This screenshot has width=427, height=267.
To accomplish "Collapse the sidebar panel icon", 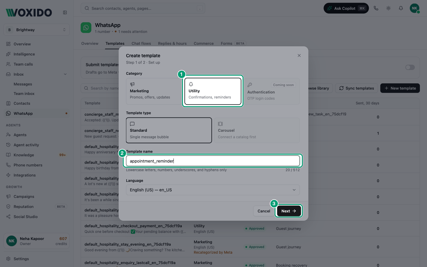I will point(65,12).
